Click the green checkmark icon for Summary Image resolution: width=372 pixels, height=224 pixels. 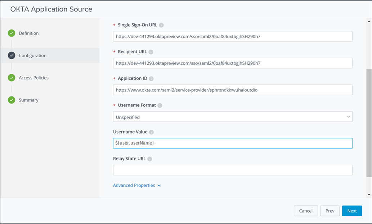pyautogui.click(x=12, y=100)
